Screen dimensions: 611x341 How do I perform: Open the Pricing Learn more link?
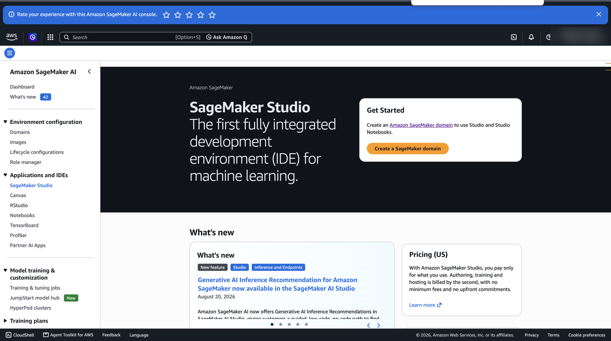point(425,305)
